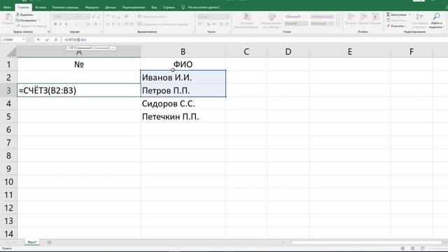
Task: Apply the Хороший cell style
Action: 322,23
